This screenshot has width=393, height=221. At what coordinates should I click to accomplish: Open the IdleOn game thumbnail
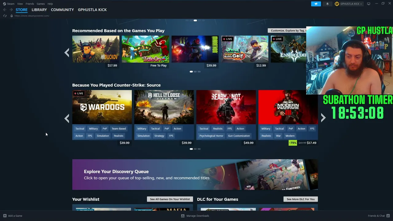coord(145,49)
